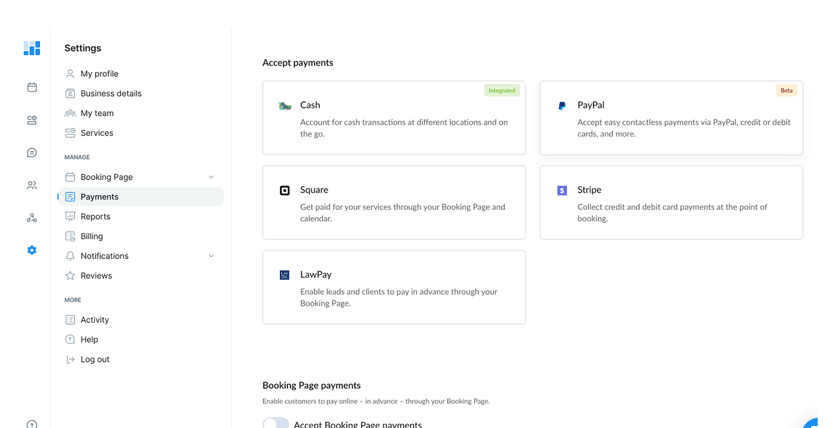
Task: Click the Log out link
Action: click(x=95, y=360)
